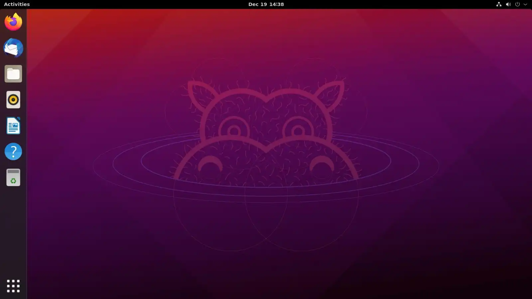The image size is (532, 299).
Task: Open Firefox from the dock
Action: coord(13,22)
